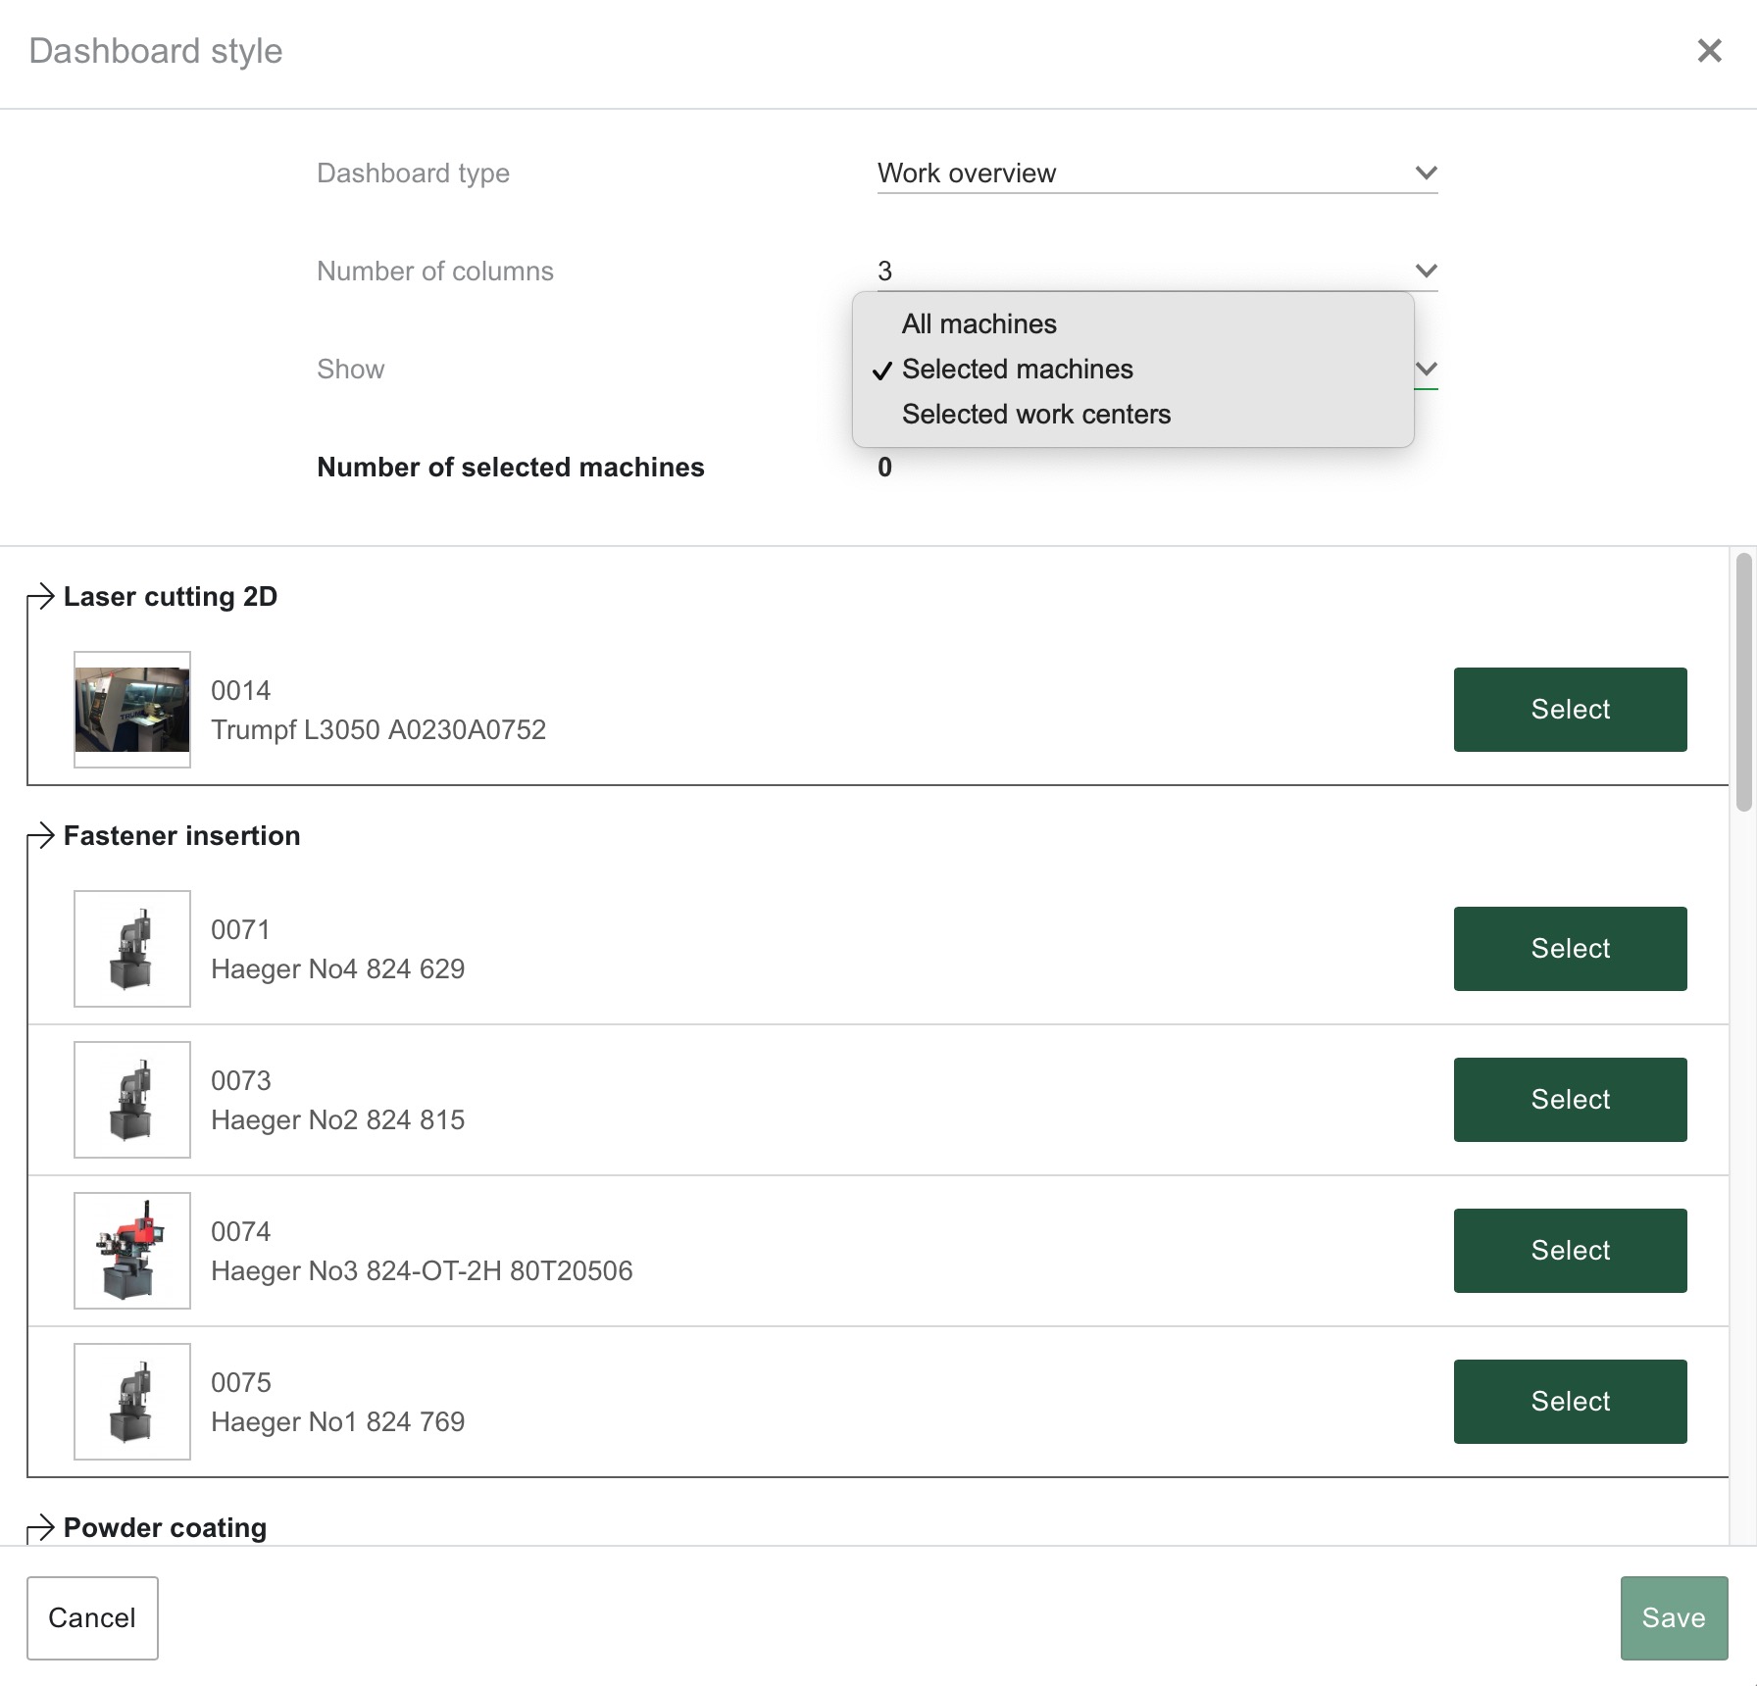1757x1686 pixels.
Task: Select machine 0075 Haeger No1
Action: pos(1569,1401)
